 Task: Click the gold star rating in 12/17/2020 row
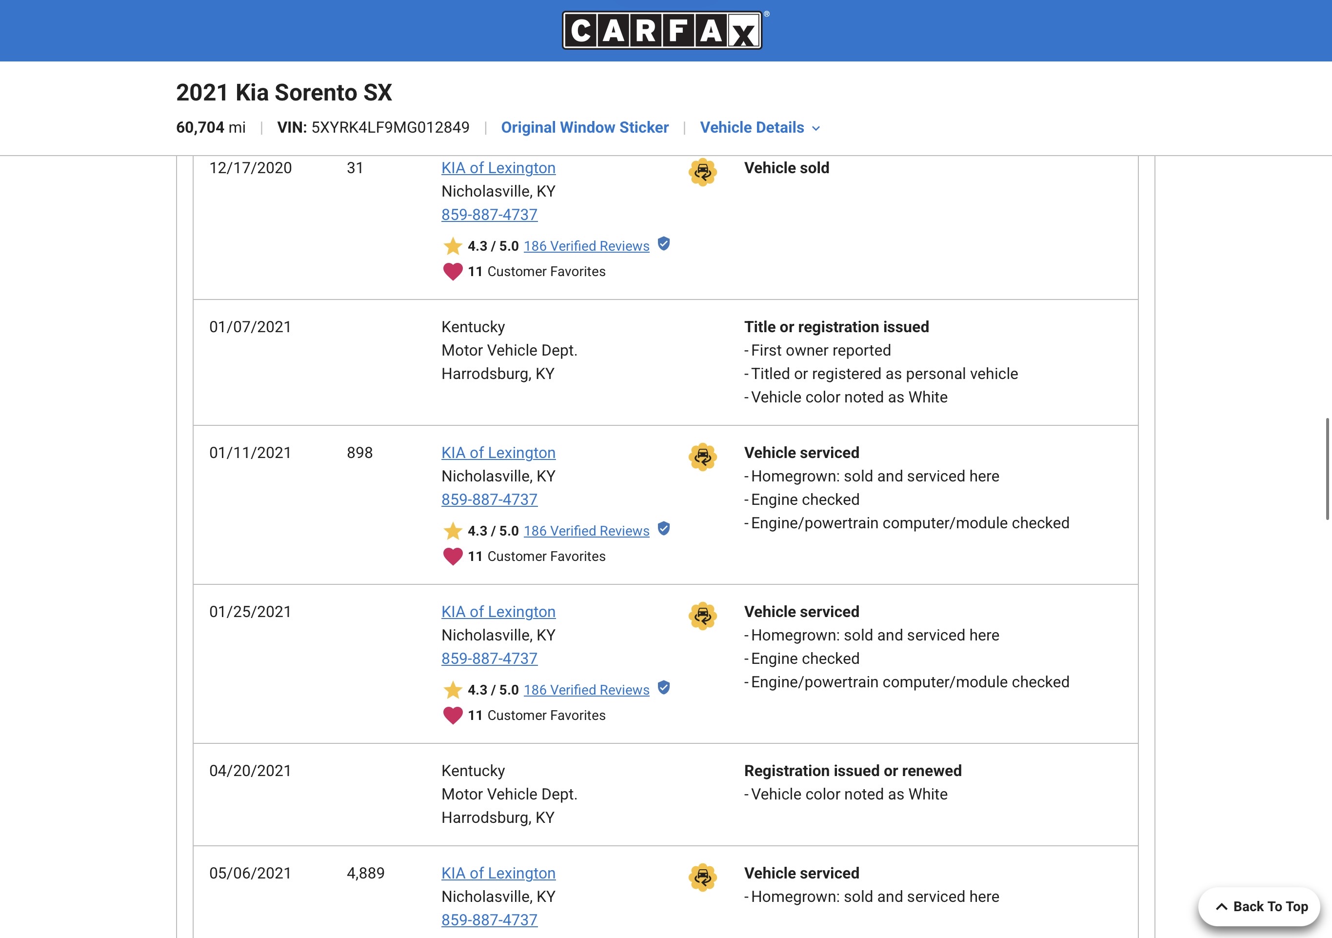[x=453, y=246]
